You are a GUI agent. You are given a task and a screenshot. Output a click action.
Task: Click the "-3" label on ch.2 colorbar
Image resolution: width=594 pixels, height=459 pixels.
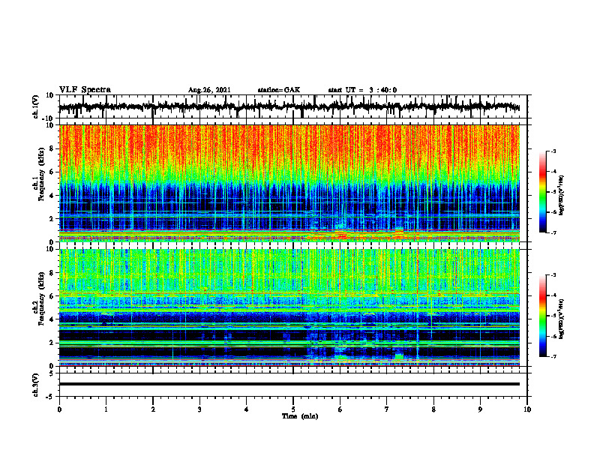click(553, 275)
